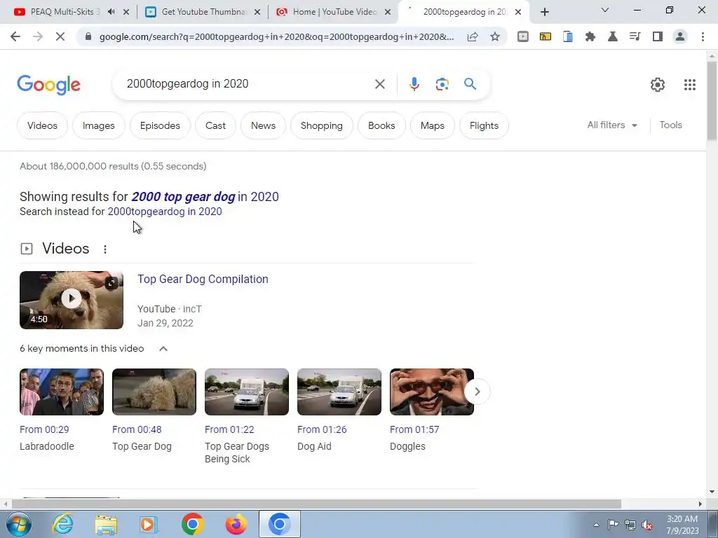The height and width of the screenshot is (538, 718).
Task: Show hidden system tray icons
Action: pos(596,525)
